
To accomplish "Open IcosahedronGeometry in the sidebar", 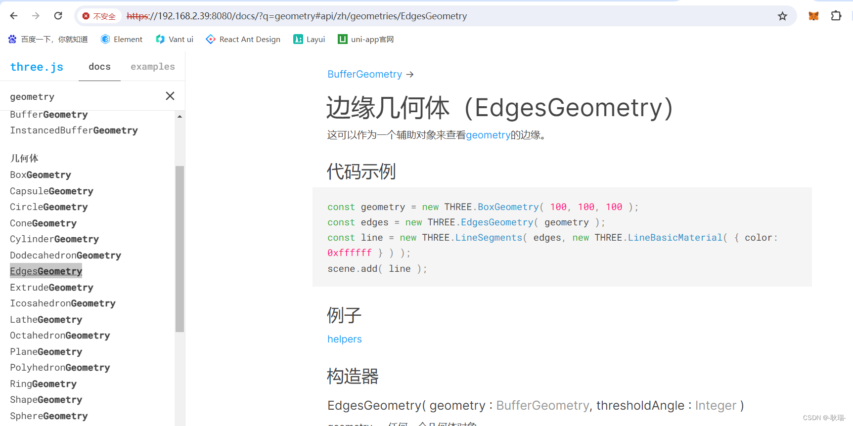I will [x=63, y=303].
